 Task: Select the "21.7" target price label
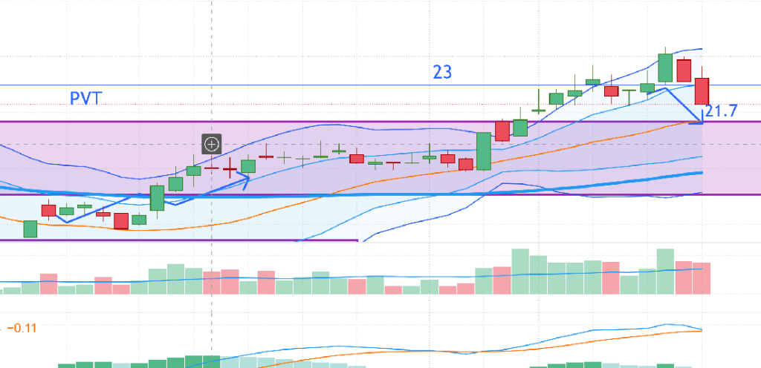(721, 111)
